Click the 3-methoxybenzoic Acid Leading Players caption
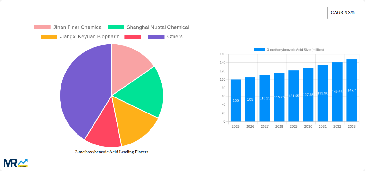Image resolution: width=365 pixels, height=171 pixels. [x=111, y=152]
